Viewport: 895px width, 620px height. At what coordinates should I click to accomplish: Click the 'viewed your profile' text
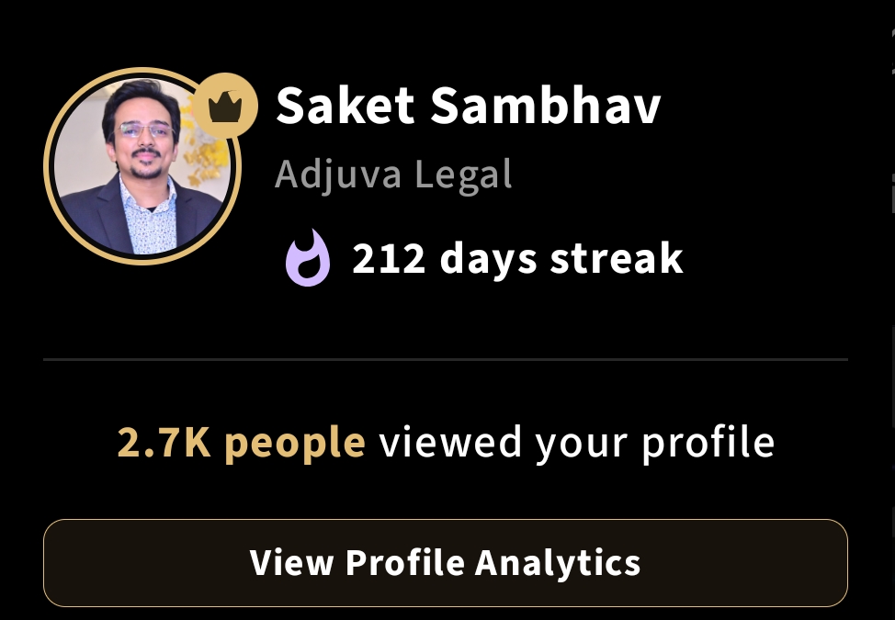577,443
